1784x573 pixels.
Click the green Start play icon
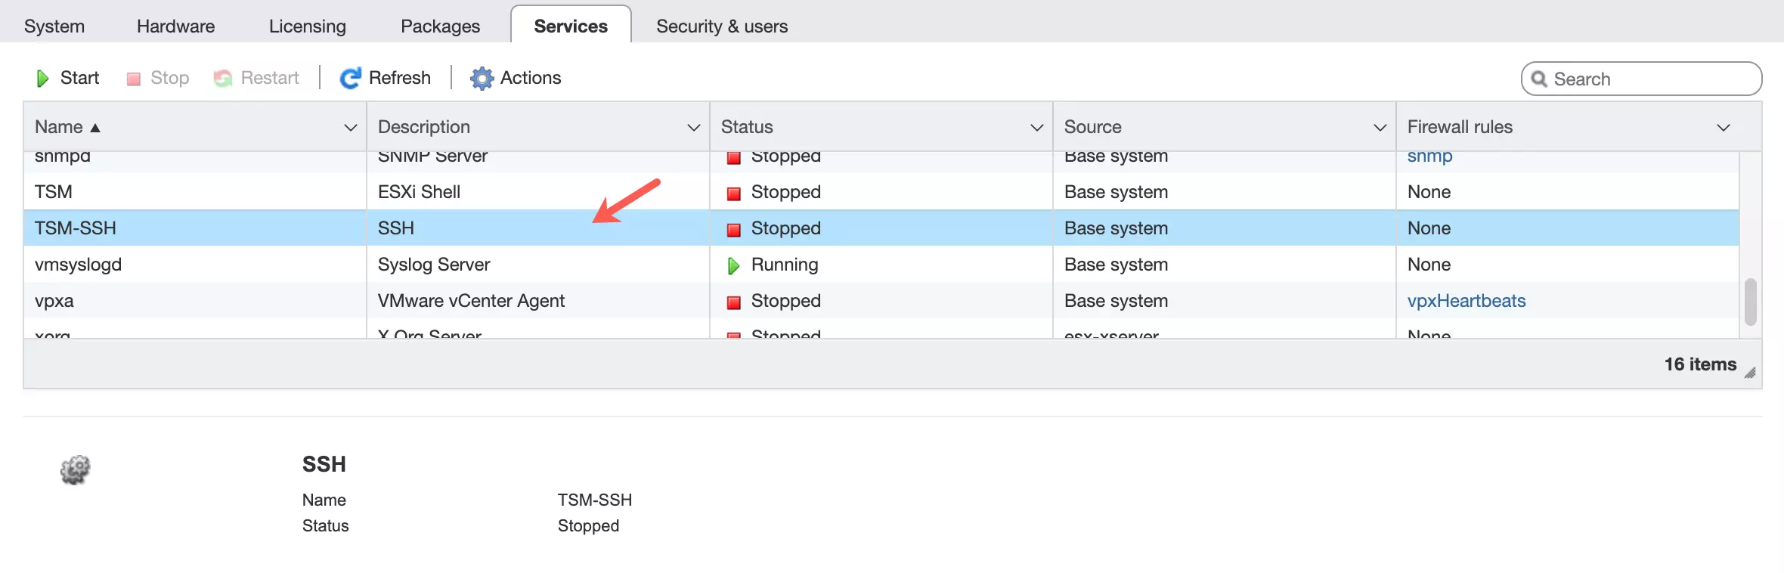coord(43,79)
